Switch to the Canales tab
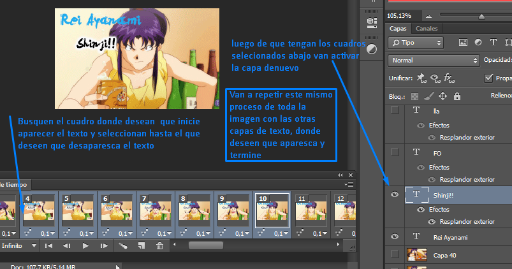The width and height of the screenshot is (512, 269). click(x=427, y=29)
